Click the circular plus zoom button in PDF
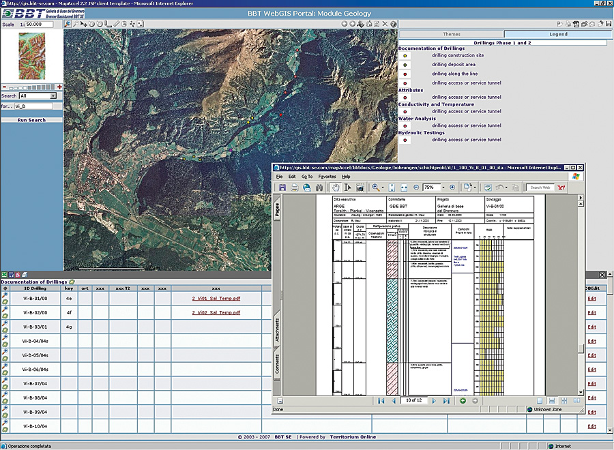 coord(452,187)
